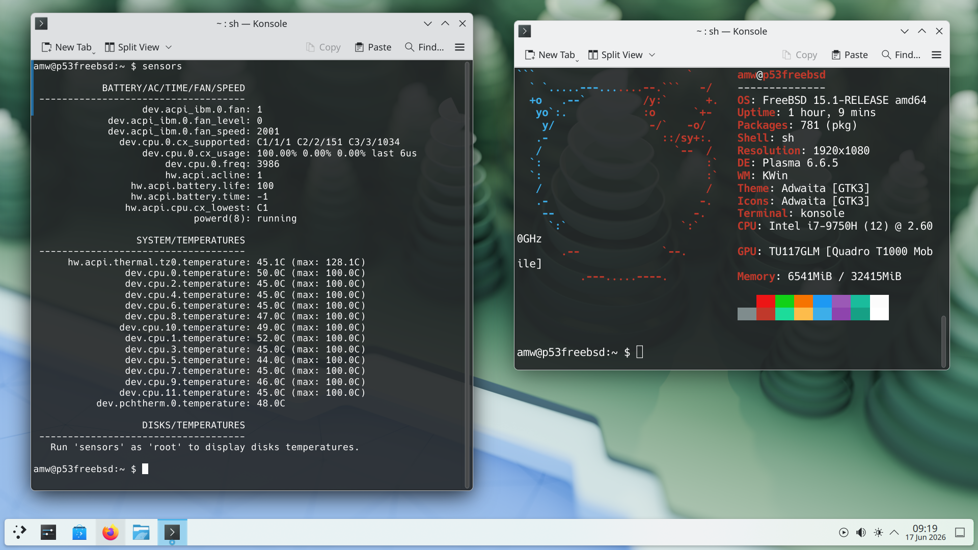The image size is (978, 550).
Task: Expand hidden system tray icons arrow
Action: (894, 532)
